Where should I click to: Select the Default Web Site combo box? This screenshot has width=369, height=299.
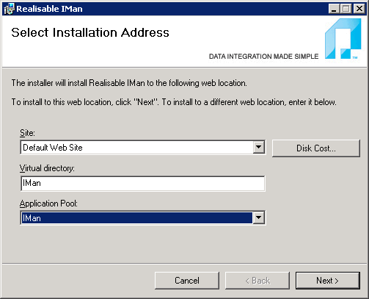tap(143, 148)
